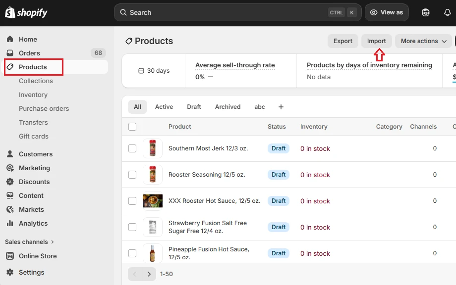Check the Pineapple Fusion Hot Sauce row checkbox
456x285 pixels.
click(x=132, y=253)
